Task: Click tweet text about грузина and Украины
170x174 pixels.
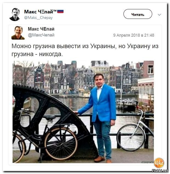Action: click(x=85, y=50)
